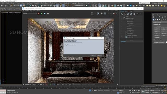Screen dimensions: 167x94
Task: Toggle the red channel in VFB
Action: tap(39, 14)
